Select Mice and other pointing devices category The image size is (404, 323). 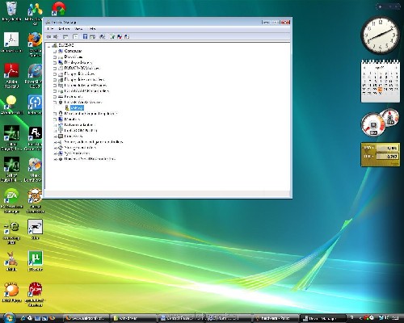(x=90, y=114)
